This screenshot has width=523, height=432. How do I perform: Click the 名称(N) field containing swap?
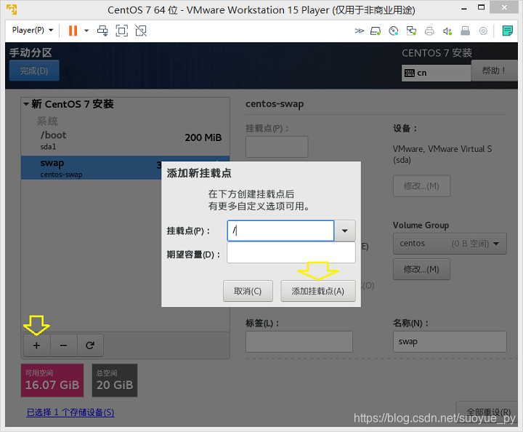pos(450,342)
